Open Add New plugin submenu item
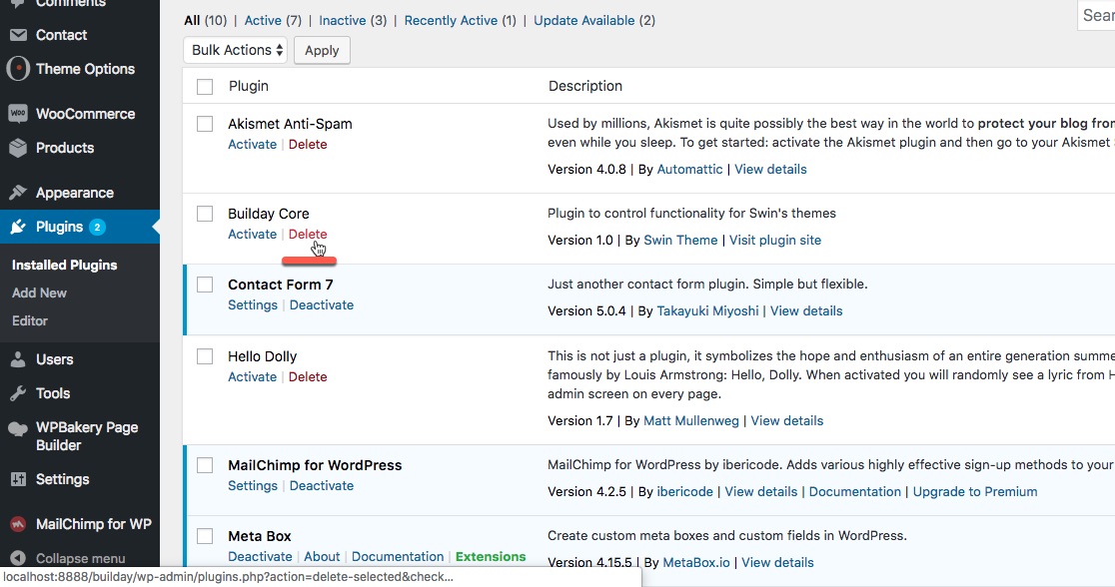Viewport: 1115px width, 587px height. (x=39, y=293)
